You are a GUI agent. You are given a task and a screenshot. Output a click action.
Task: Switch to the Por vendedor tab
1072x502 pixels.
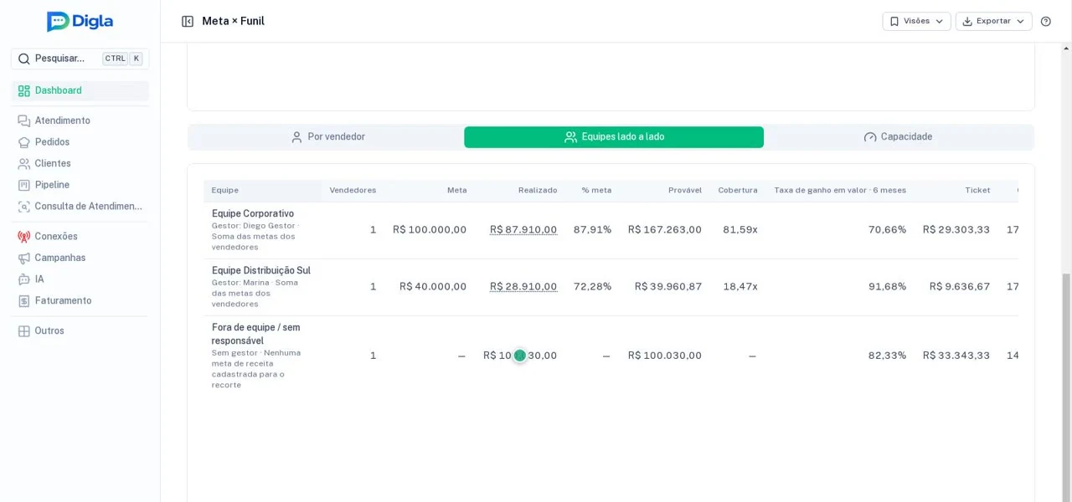(x=327, y=137)
